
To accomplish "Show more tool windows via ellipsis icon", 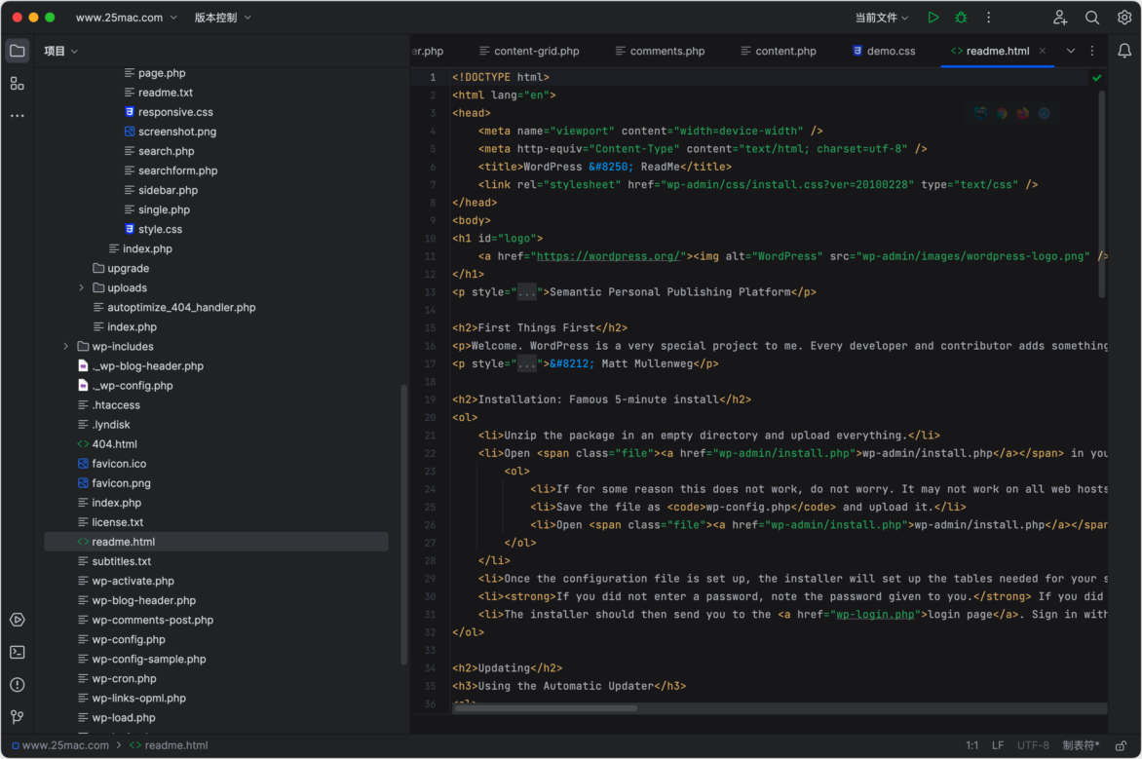I will [x=17, y=116].
